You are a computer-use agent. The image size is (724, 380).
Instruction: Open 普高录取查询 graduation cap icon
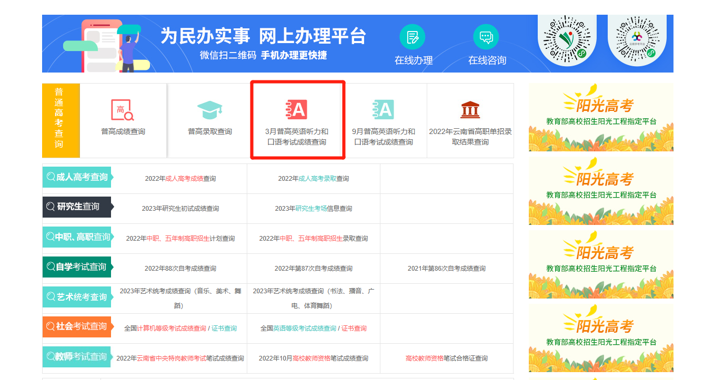pyautogui.click(x=209, y=110)
